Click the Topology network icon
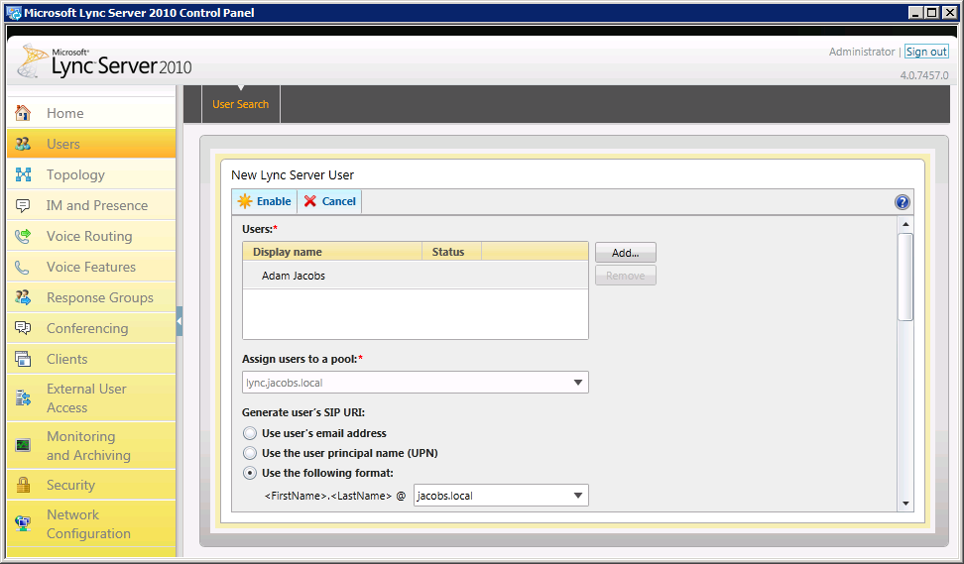The height and width of the screenshot is (564, 964). tap(23, 174)
